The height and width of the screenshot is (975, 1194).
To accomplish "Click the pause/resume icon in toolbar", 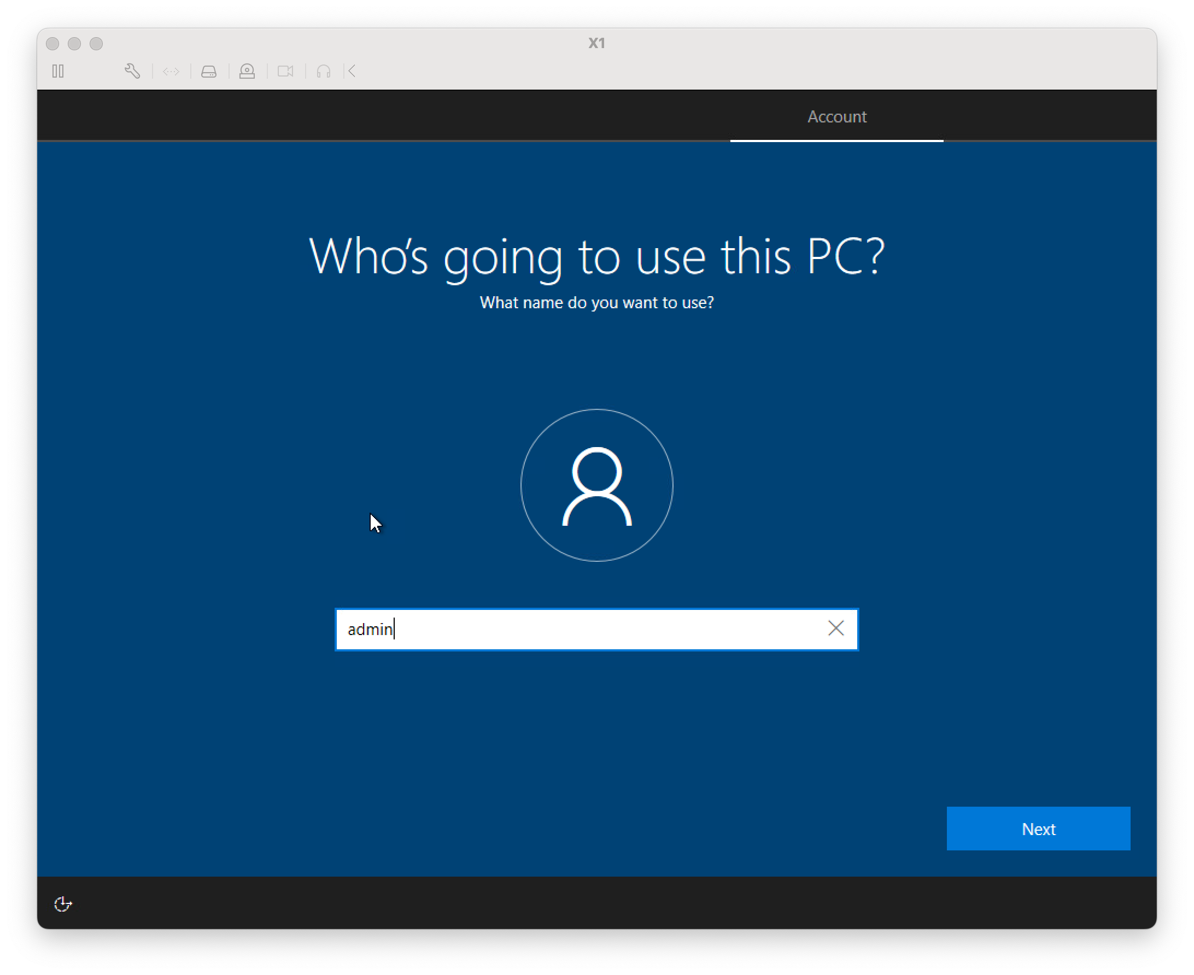I will (56, 72).
